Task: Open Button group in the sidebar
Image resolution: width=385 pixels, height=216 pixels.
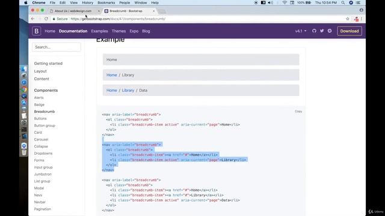Action: [45, 125]
